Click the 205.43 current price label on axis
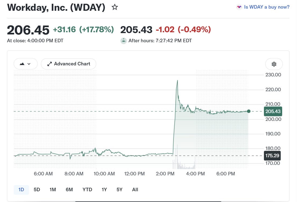Viewport: 297px width, 202px height. click(273, 111)
